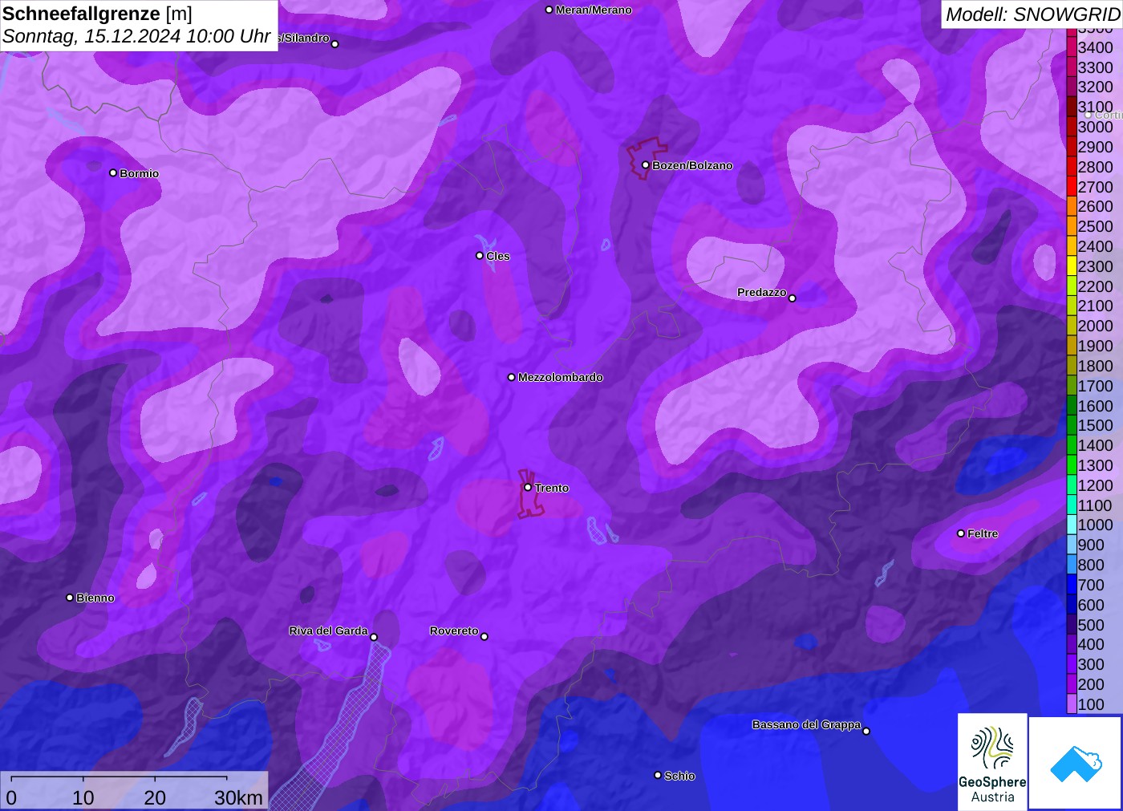The image size is (1123, 811).
Task: Click the 'Bozen/Bolzano' label text
Action: pos(692,165)
